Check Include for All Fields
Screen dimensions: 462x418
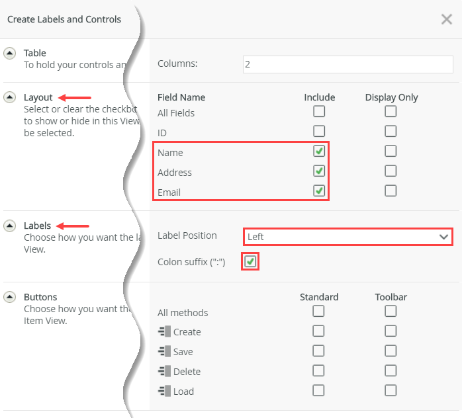click(319, 111)
